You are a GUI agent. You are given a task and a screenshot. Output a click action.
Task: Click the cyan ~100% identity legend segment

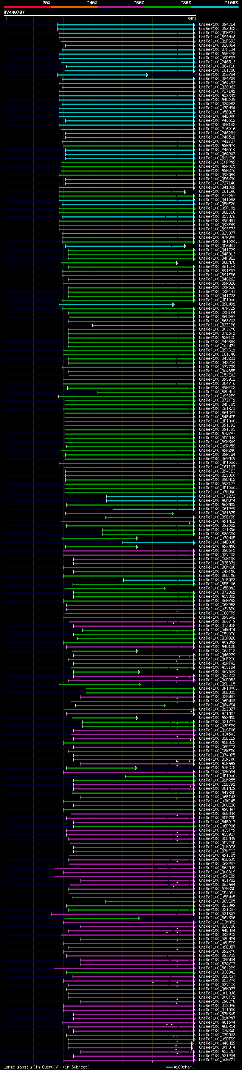pos(215,7)
